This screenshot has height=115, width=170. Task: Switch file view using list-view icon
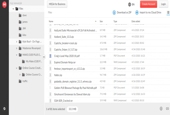tap(168, 12)
